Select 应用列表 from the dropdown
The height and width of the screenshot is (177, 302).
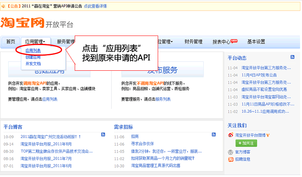click(x=33, y=51)
